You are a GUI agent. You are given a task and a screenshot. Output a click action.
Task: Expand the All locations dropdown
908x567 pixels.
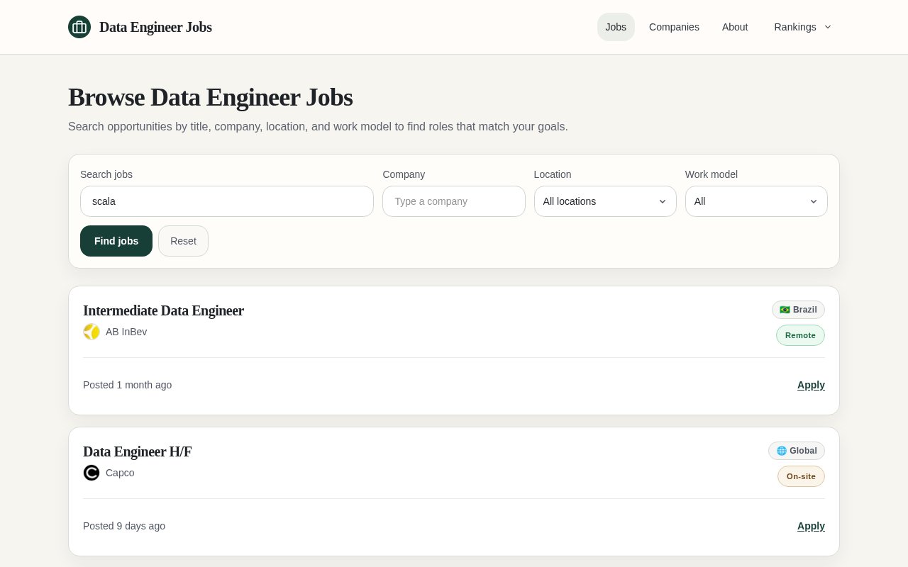[605, 201]
